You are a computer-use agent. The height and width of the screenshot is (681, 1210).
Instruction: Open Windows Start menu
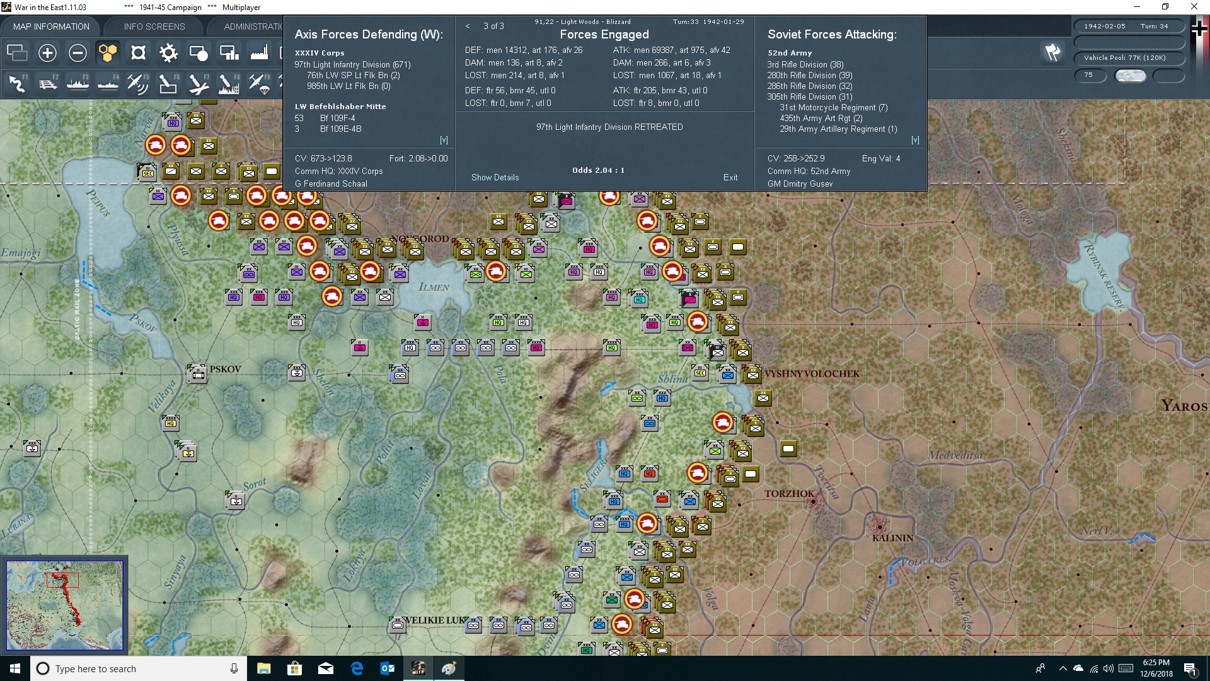pyautogui.click(x=15, y=668)
